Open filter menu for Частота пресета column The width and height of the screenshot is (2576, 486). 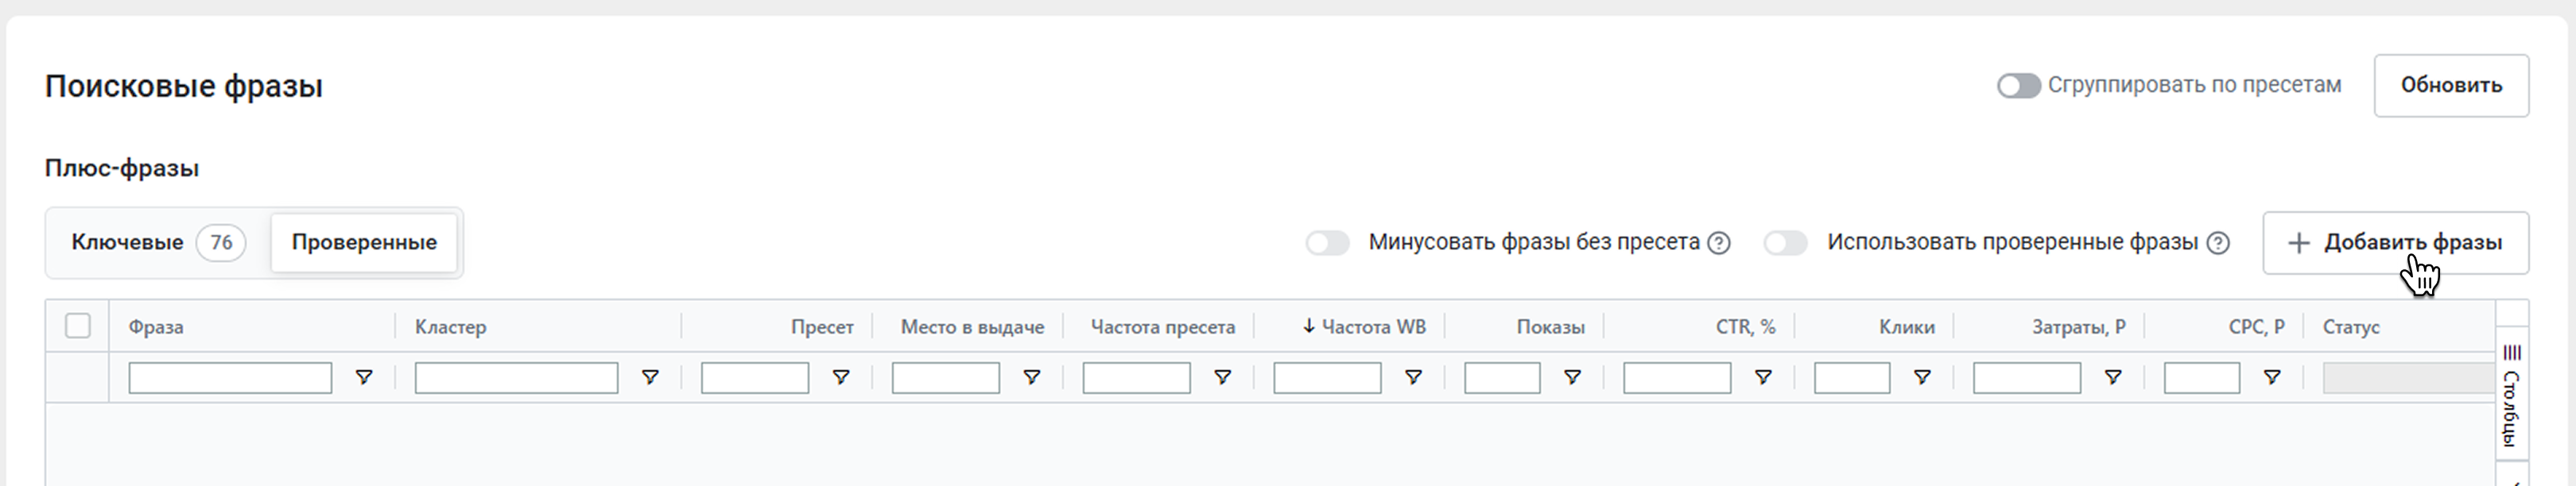pyautogui.click(x=1222, y=377)
